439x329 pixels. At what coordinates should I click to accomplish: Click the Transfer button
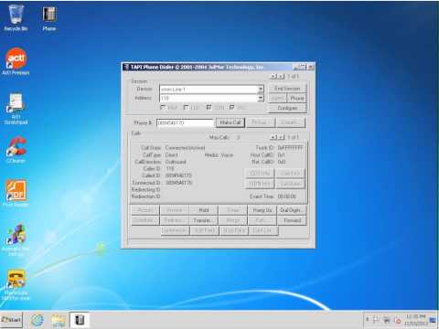(x=204, y=220)
